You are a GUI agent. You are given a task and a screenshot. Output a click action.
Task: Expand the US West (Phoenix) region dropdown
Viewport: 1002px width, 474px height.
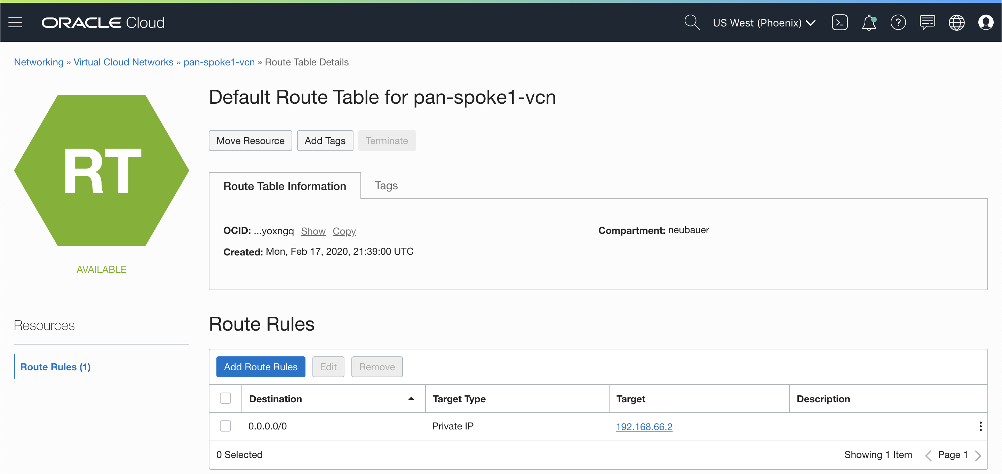click(x=764, y=23)
